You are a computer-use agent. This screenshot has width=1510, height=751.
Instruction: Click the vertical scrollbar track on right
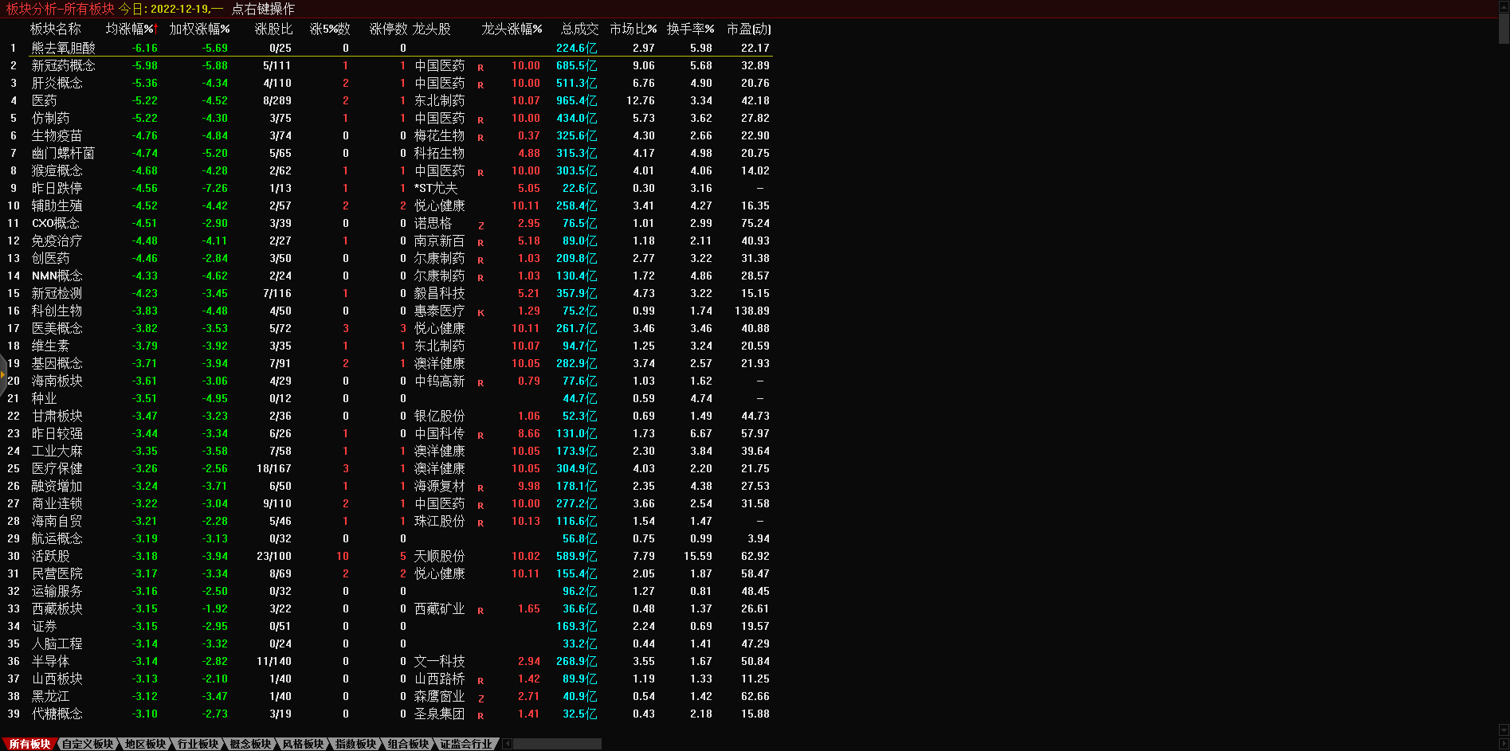[x=1504, y=398]
